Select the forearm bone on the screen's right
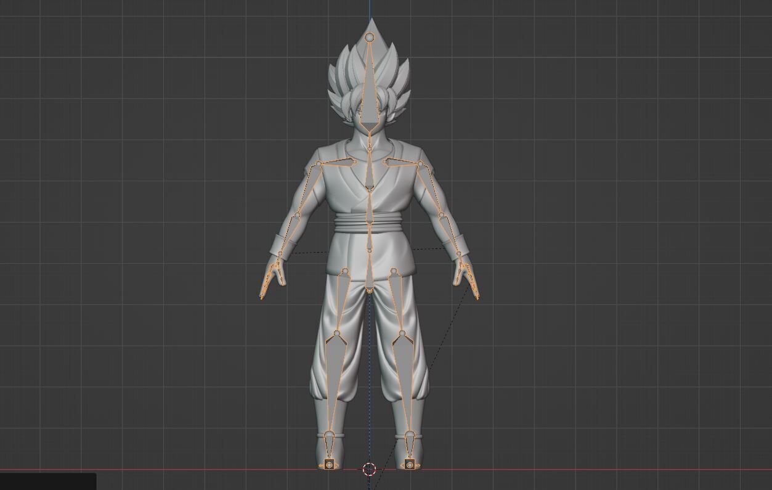This screenshot has width=772, height=490. 450,234
